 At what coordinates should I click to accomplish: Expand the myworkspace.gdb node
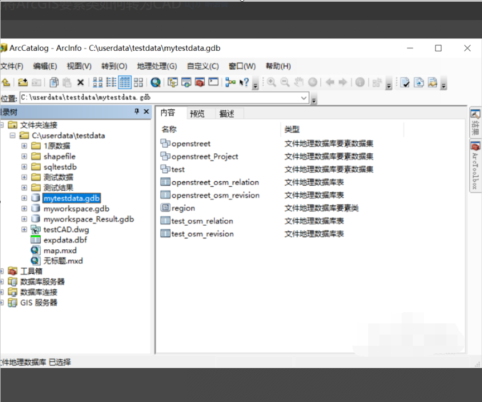click(24, 209)
